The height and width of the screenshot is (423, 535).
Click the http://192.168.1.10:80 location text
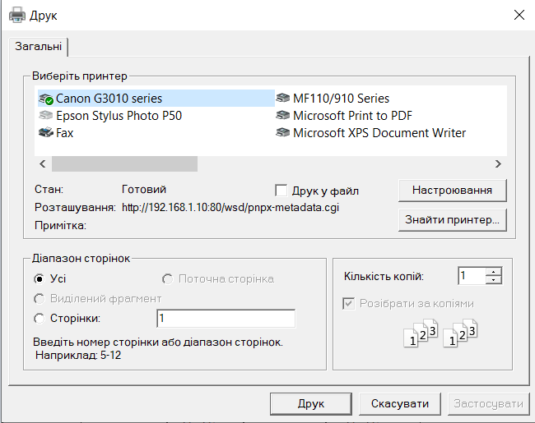point(230,207)
